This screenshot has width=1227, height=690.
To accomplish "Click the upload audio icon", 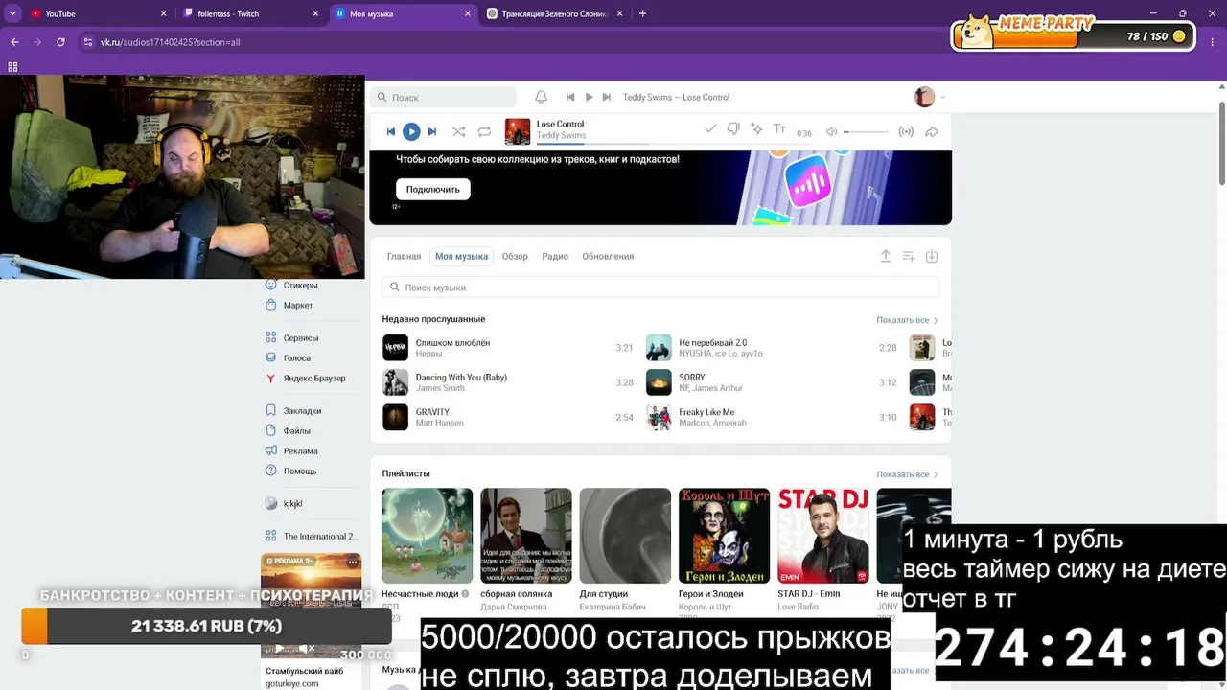I will coord(886,256).
